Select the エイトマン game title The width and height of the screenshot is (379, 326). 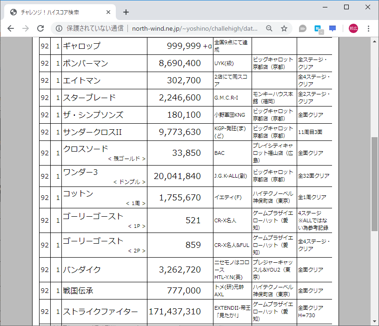[81, 80]
